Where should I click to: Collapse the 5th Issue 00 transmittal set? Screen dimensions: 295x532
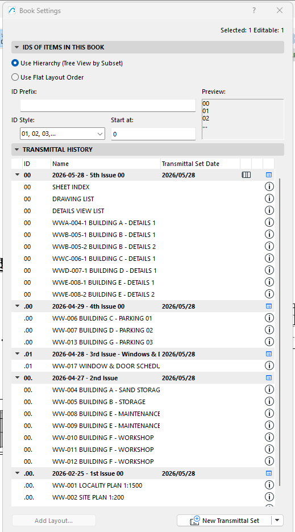point(17,175)
